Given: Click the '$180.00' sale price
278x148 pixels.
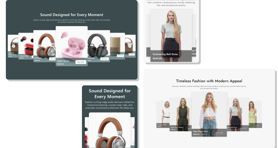Looking at the screenshot, I should (x=196, y=134).
